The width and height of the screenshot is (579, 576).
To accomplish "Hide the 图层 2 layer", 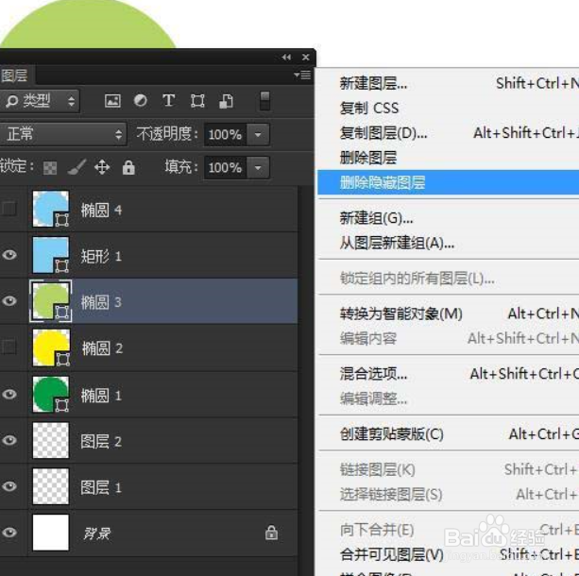I will pos(9,440).
